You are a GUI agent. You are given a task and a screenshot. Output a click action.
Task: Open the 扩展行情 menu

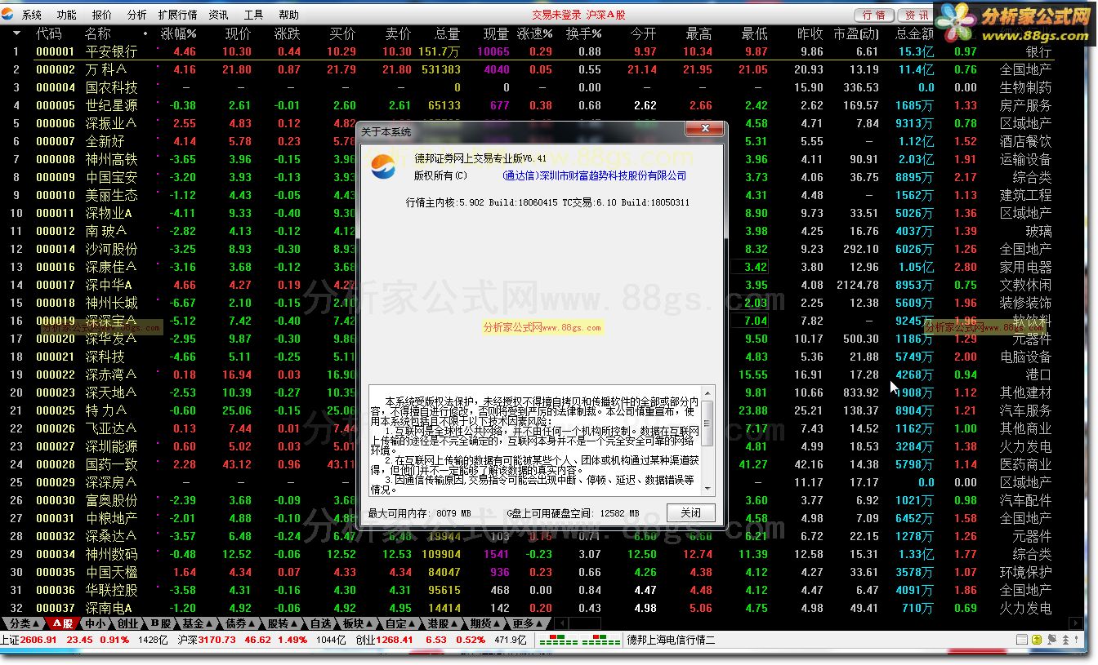(x=177, y=15)
